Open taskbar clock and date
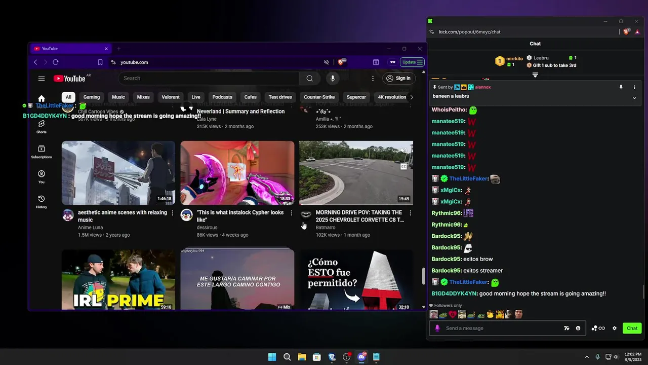 (x=633, y=357)
